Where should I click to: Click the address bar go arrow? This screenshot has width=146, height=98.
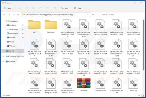tap(93, 15)
